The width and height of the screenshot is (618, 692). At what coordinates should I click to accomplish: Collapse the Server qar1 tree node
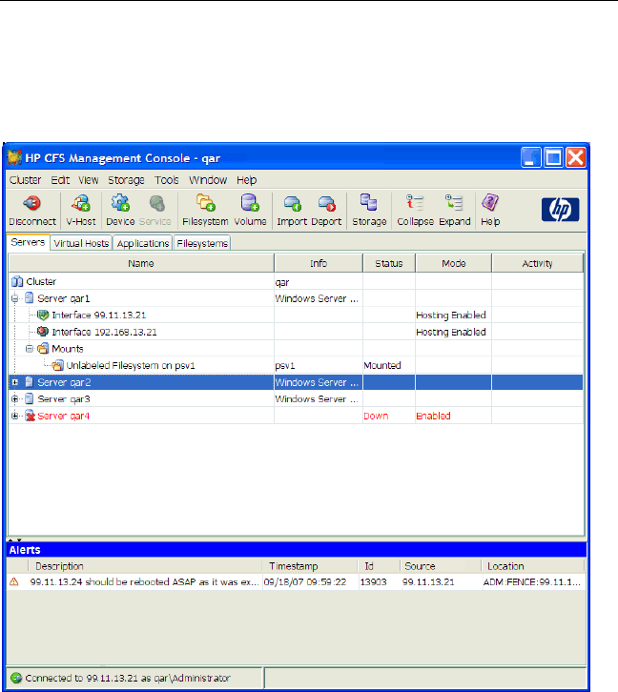(x=15, y=298)
